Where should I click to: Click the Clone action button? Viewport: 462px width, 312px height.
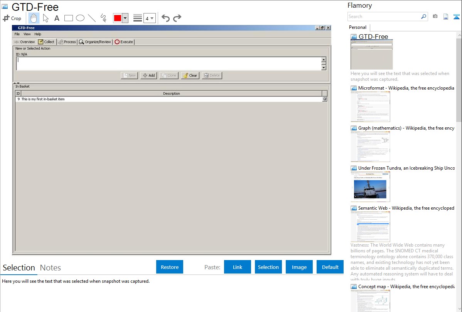(169, 75)
